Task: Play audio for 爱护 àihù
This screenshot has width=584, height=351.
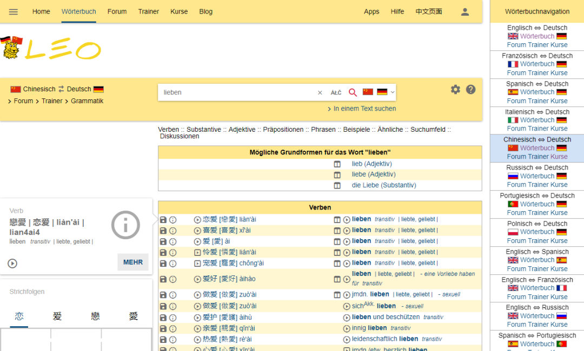Action: click(x=197, y=318)
